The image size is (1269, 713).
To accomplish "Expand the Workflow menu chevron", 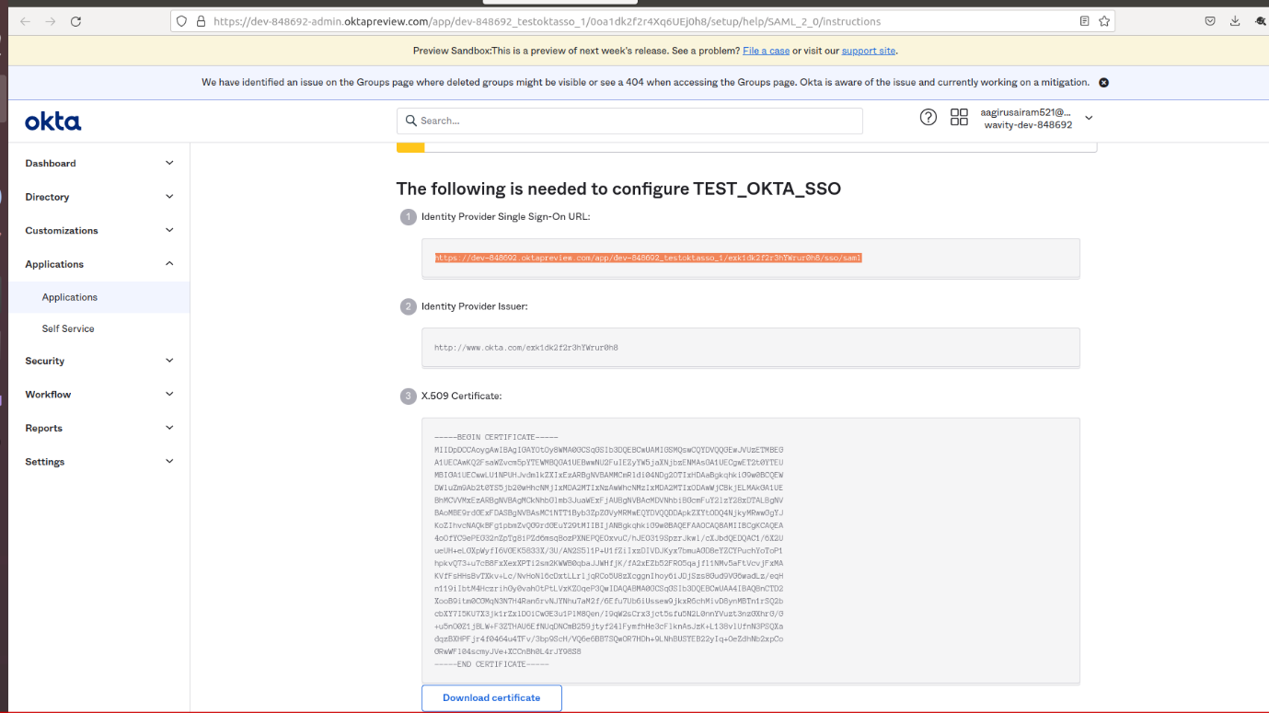I will (x=169, y=394).
